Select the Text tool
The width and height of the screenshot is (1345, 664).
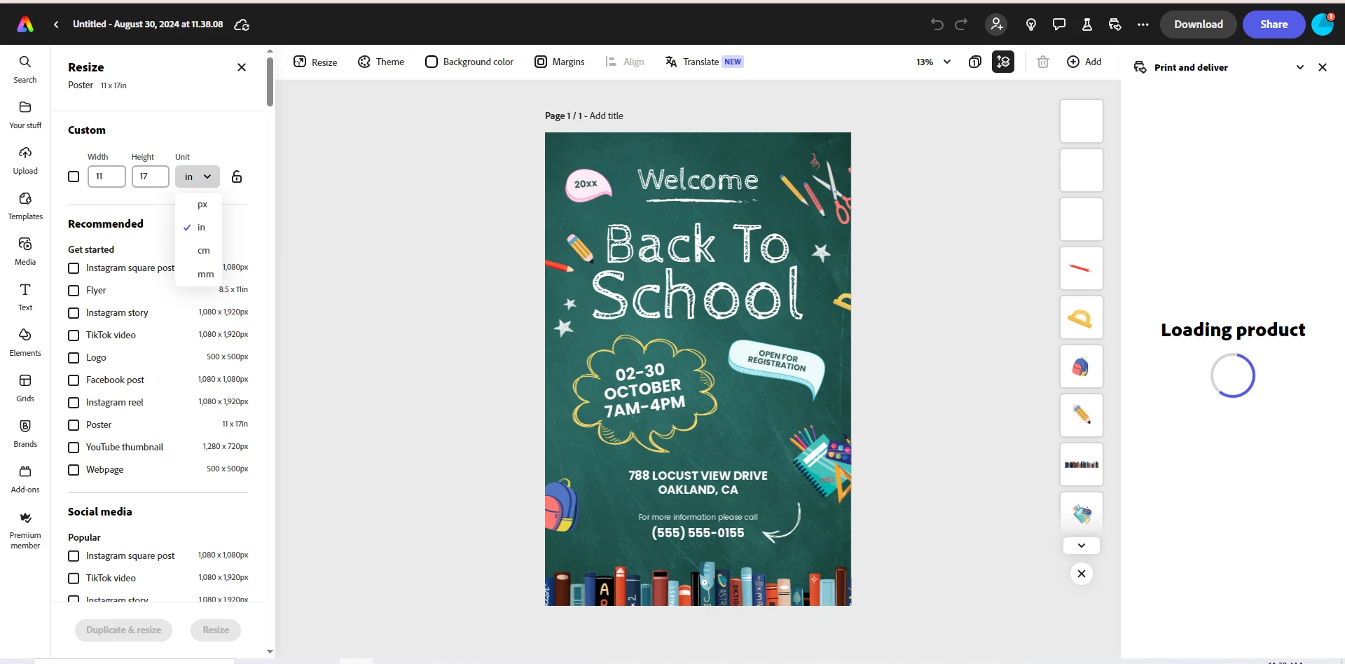(25, 297)
